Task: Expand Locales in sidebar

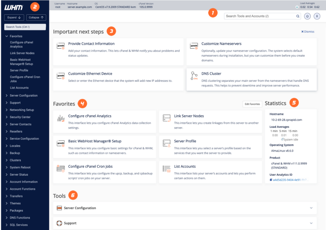Action: click(x=7, y=146)
